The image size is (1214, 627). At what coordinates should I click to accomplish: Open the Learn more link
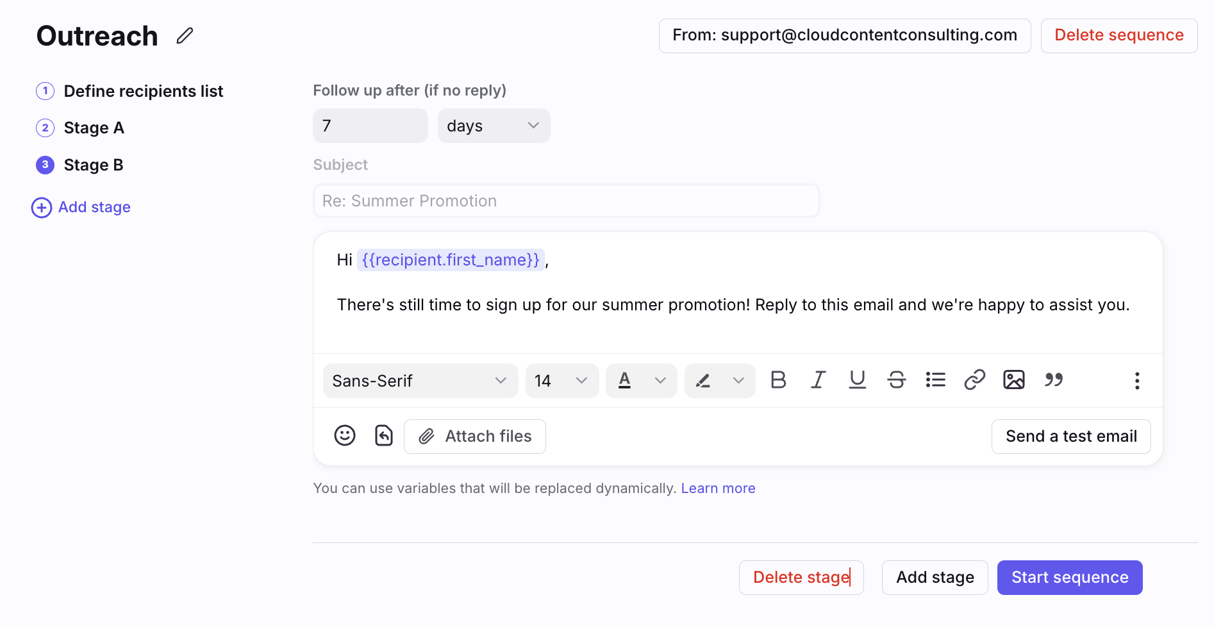point(718,489)
